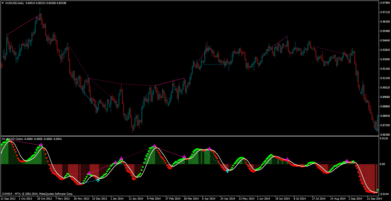Click the 1 Jun 2014 date label
The image size is (391, 201).
point(263,198)
